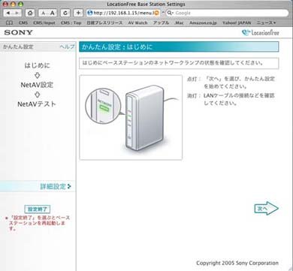Reload the page with the refresh button
Viewport: 293px width, 271px height.
pyautogui.click(x=65, y=13)
